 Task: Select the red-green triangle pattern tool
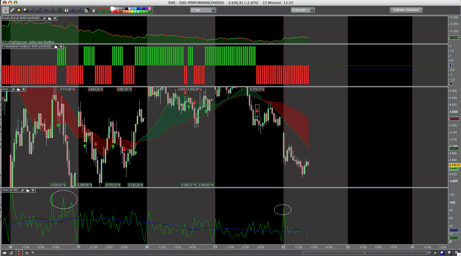107,10
